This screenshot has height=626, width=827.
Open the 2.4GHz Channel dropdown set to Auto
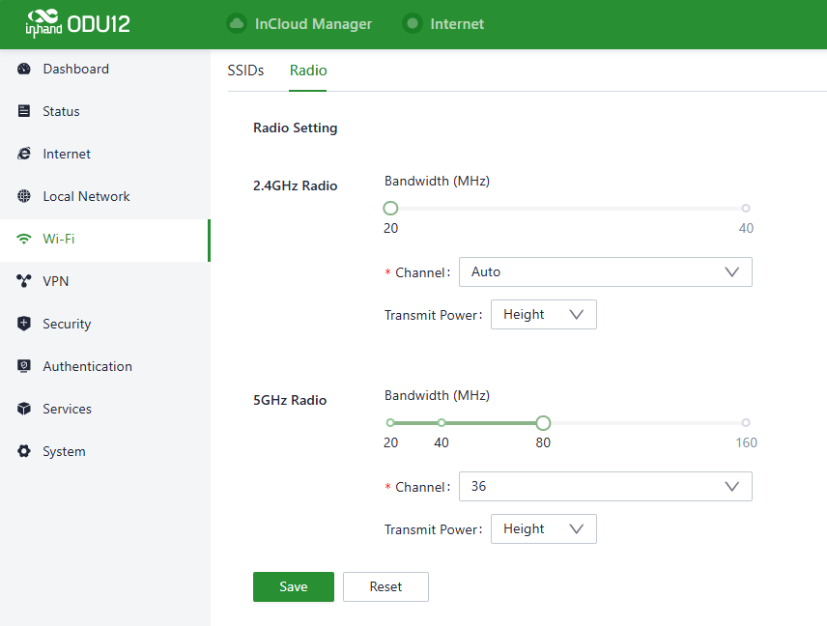click(605, 272)
